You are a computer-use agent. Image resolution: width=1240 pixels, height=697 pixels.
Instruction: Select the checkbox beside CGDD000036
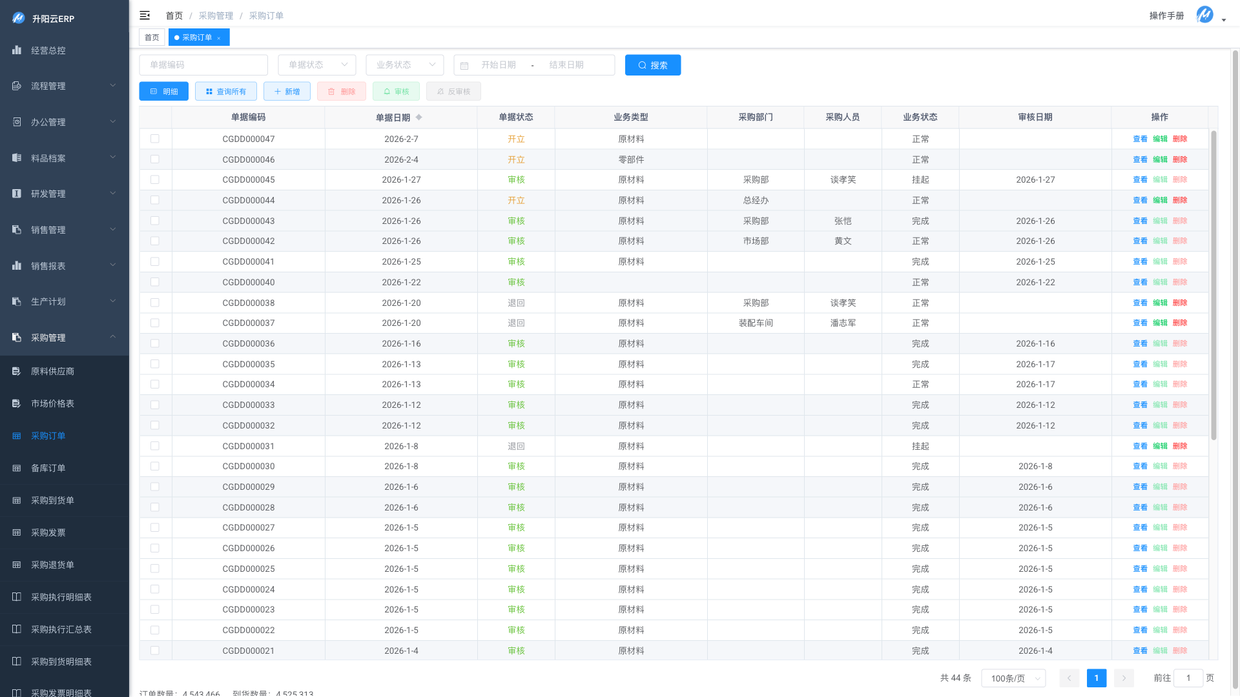155,343
